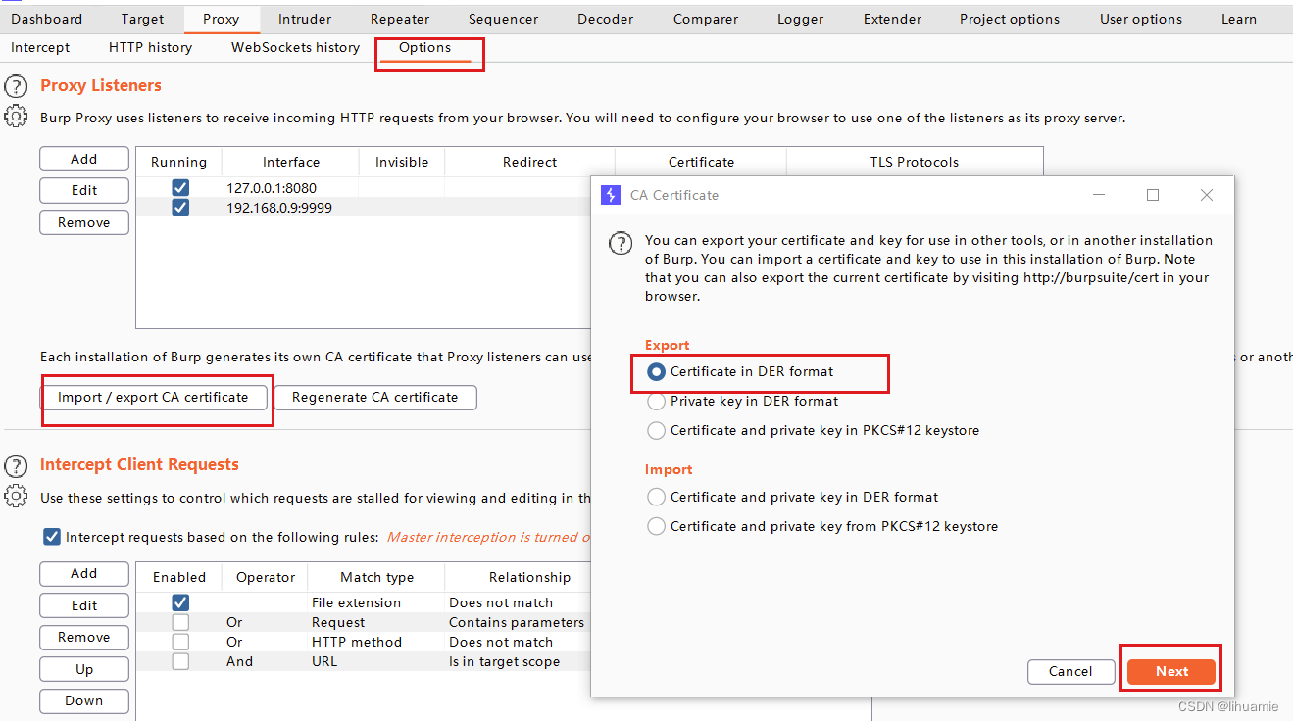This screenshot has width=1293, height=721.
Task: Click the Relationship column header in rules table
Action: click(529, 577)
